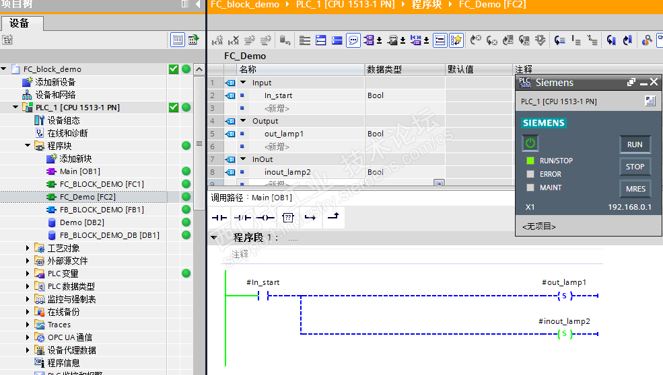Click the set-coil for out_lamp1
This screenshot has height=375, width=663.
click(x=565, y=296)
